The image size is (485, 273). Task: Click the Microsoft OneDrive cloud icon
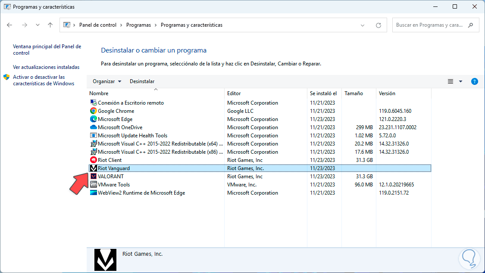click(x=94, y=127)
